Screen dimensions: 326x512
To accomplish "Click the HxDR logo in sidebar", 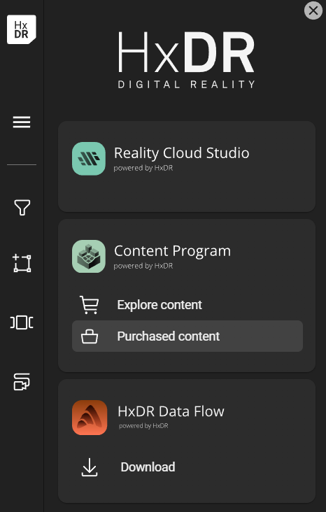I will (x=22, y=29).
